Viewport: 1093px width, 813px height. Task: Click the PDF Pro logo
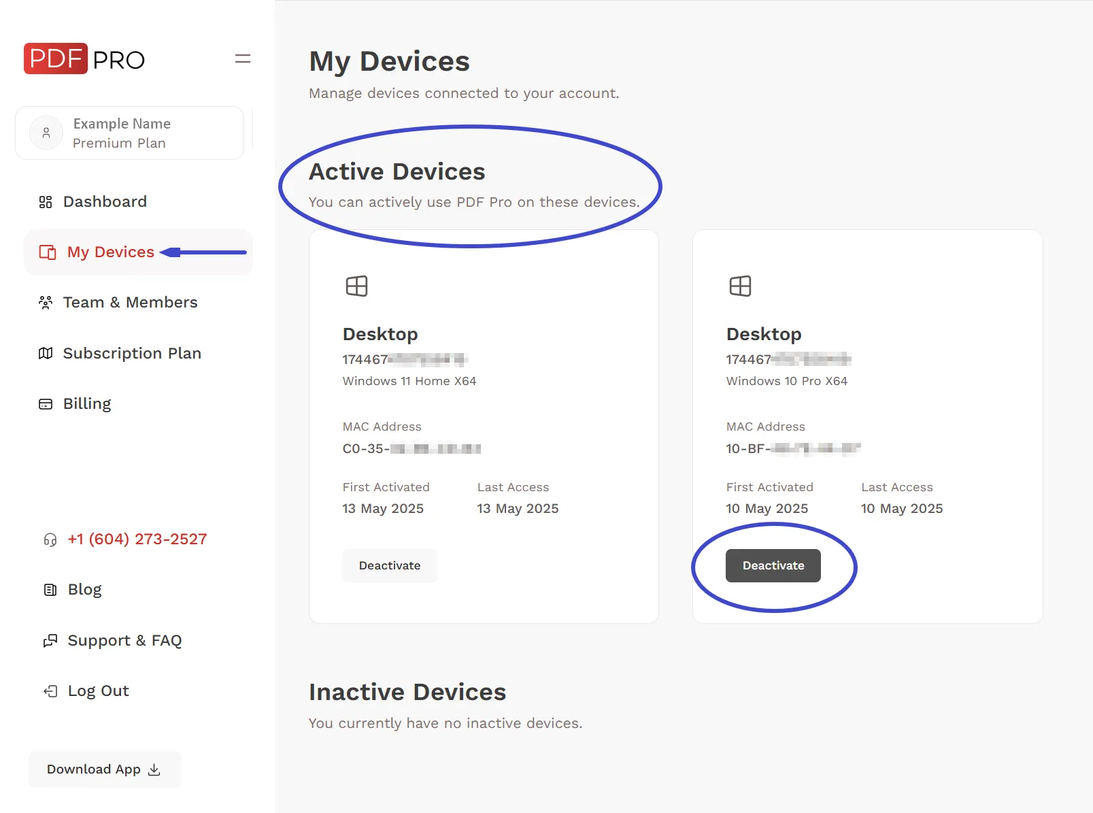(x=84, y=59)
